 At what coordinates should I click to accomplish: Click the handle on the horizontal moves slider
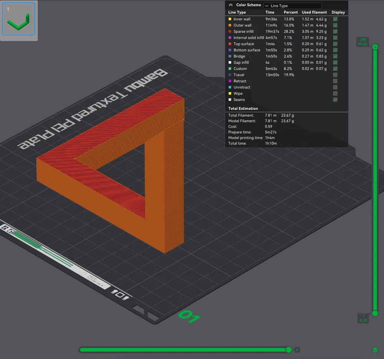coord(288,349)
